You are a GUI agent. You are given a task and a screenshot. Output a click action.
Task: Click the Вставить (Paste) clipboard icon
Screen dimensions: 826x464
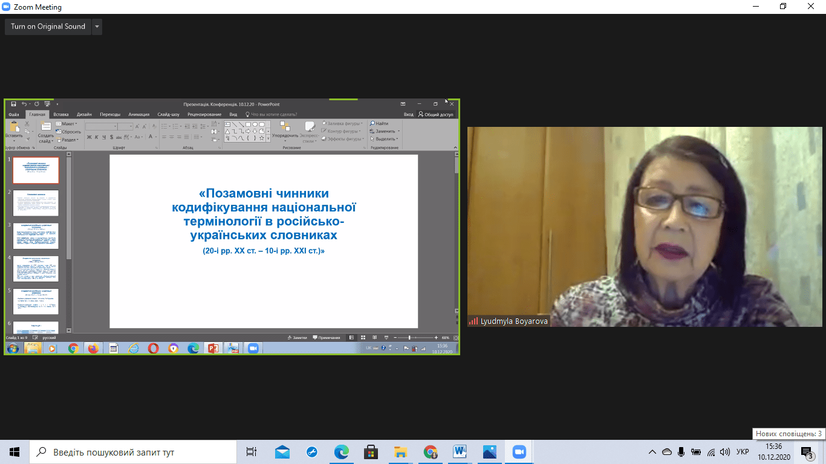[14, 127]
